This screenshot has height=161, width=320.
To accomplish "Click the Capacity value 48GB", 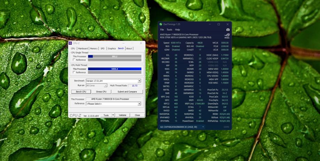I will pos(200,43).
